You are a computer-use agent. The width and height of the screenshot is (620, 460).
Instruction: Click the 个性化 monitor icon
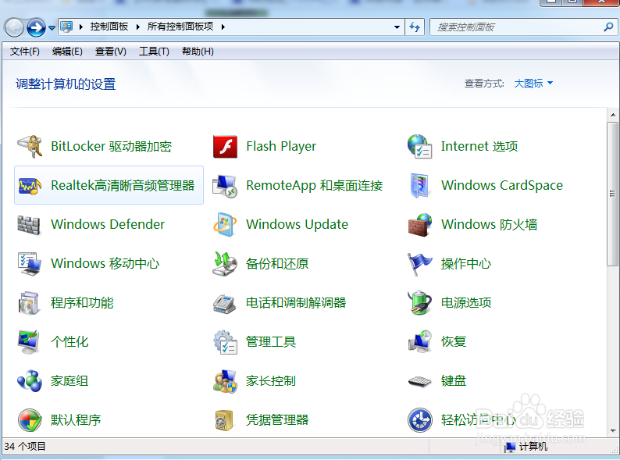click(x=29, y=342)
